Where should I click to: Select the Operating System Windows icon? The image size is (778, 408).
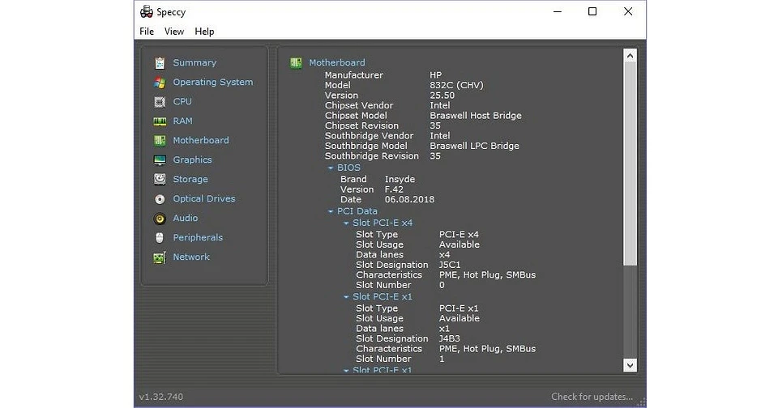[160, 83]
